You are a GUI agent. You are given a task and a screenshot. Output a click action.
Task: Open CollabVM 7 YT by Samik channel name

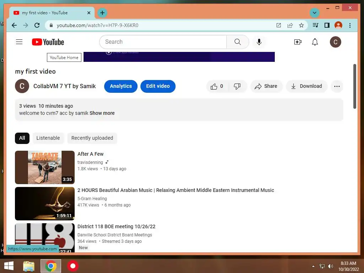click(x=65, y=86)
